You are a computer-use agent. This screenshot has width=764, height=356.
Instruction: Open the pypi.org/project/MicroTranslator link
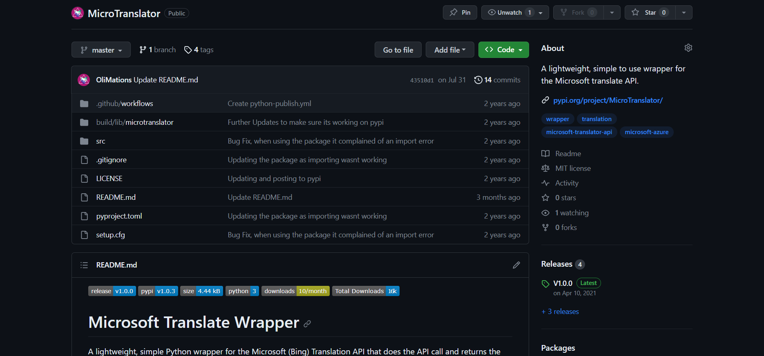pos(608,100)
